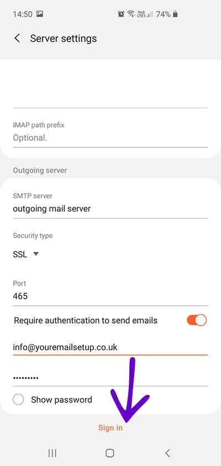Tap the image notification icon near clock
Screen dimensions: 221x466
click(40, 14)
